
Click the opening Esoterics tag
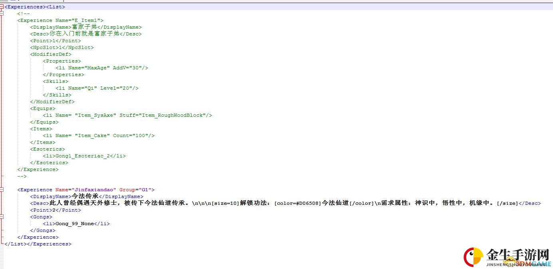(x=48, y=149)
